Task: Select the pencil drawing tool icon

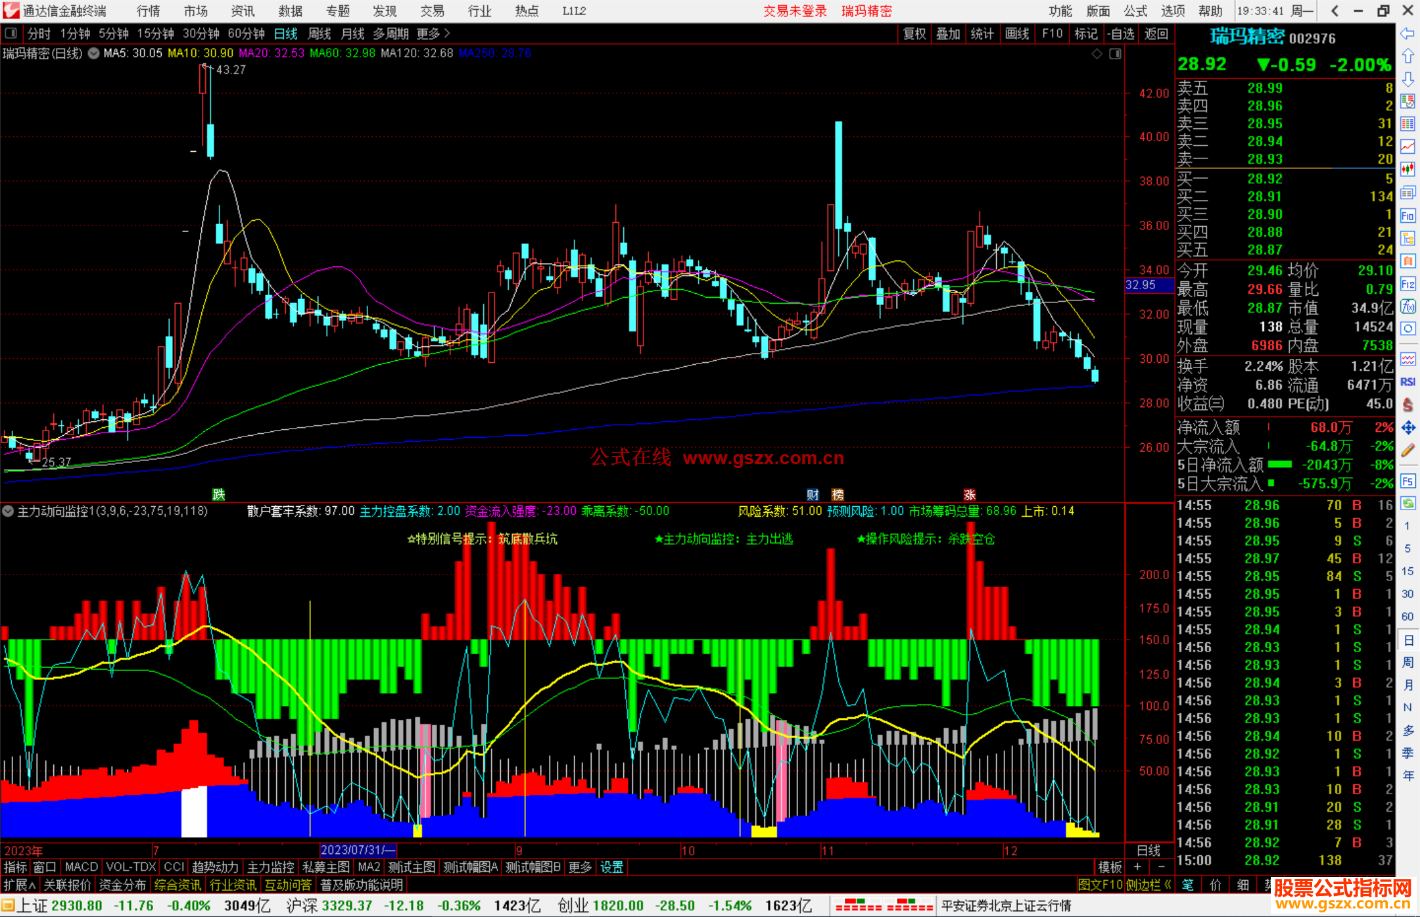Action: coord(1408,450)
